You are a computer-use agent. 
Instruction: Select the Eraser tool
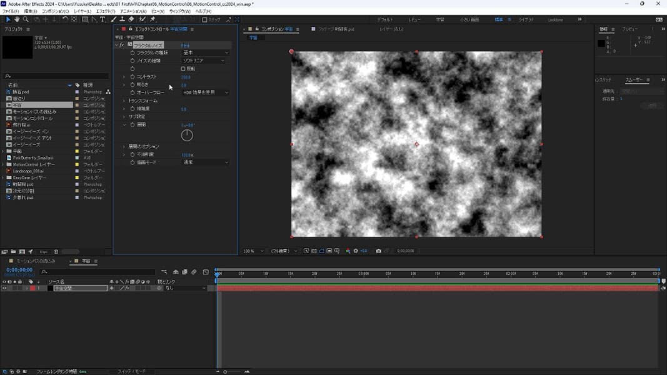coord(131,19)
